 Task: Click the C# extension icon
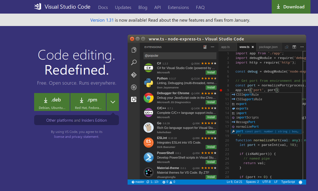coord(149,68)
